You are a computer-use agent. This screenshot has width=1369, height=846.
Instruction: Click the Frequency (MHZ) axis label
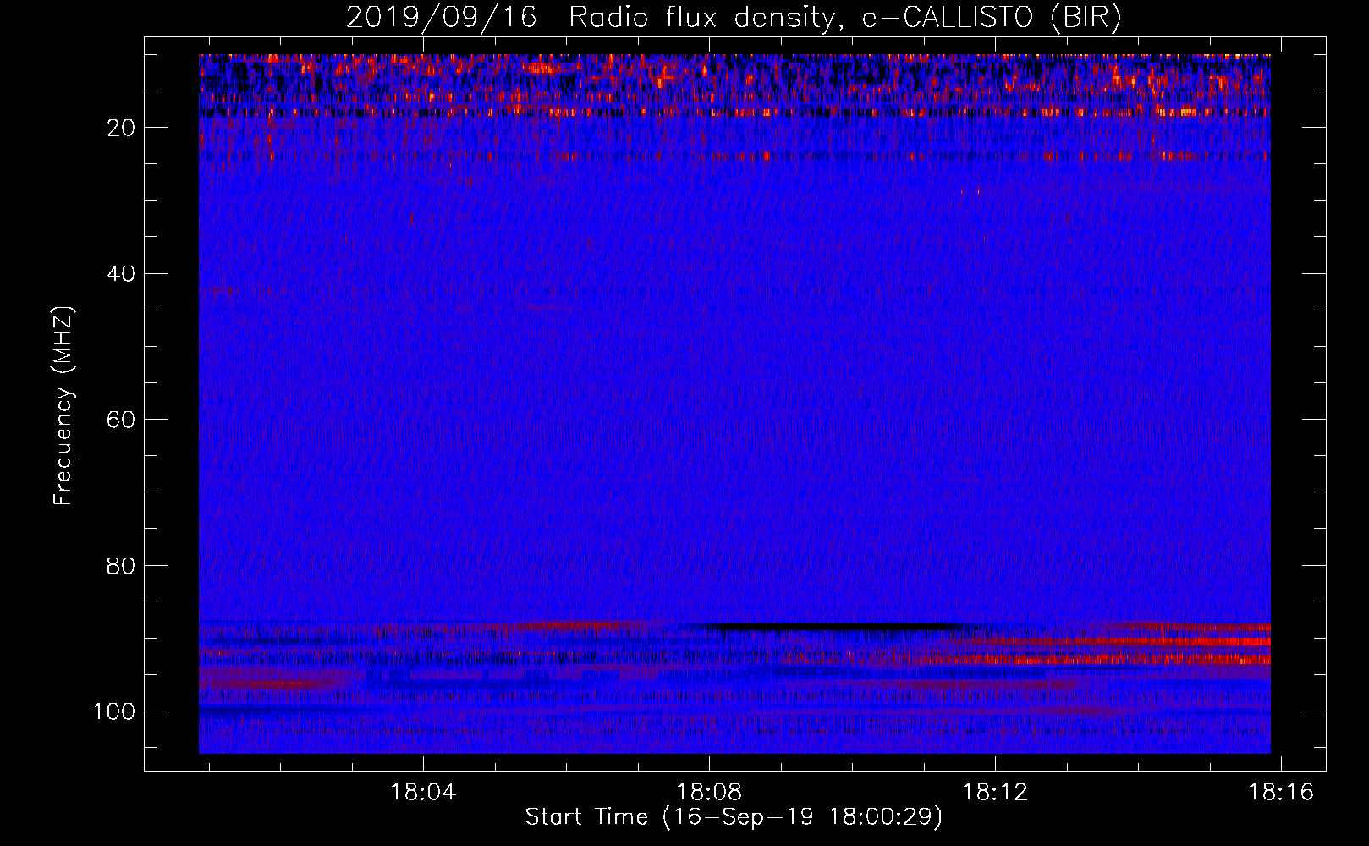point(63,406)
